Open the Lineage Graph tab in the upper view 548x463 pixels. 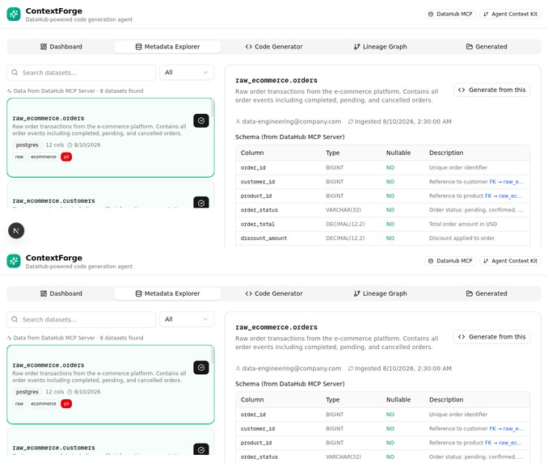pos(380,47)
